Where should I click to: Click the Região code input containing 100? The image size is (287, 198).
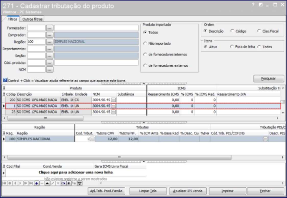click(36, 42)
